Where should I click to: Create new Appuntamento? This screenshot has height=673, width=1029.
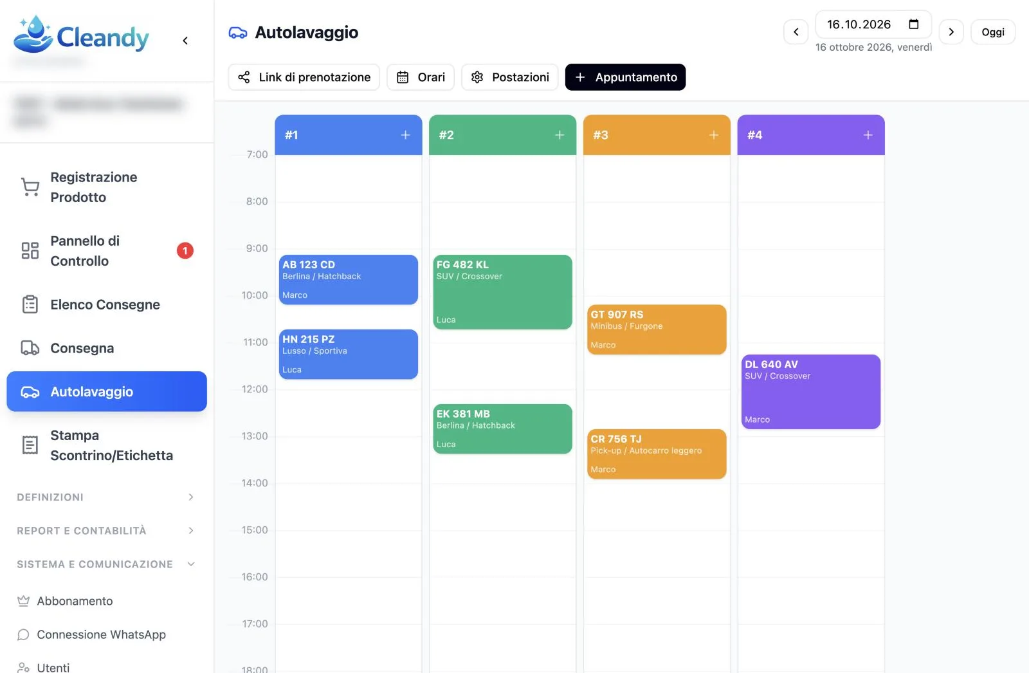click(625, 77)
